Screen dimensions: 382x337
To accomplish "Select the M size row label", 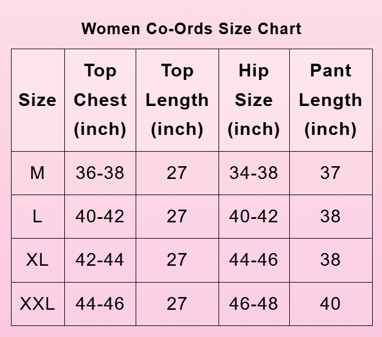I will (x=37, y=173).
